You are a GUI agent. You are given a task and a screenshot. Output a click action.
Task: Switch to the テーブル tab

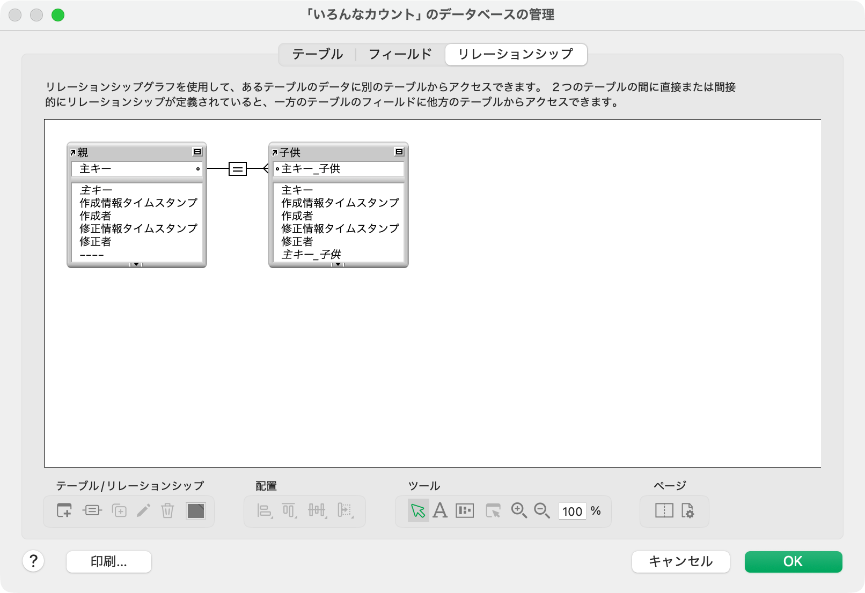click(x=317, y=55)
